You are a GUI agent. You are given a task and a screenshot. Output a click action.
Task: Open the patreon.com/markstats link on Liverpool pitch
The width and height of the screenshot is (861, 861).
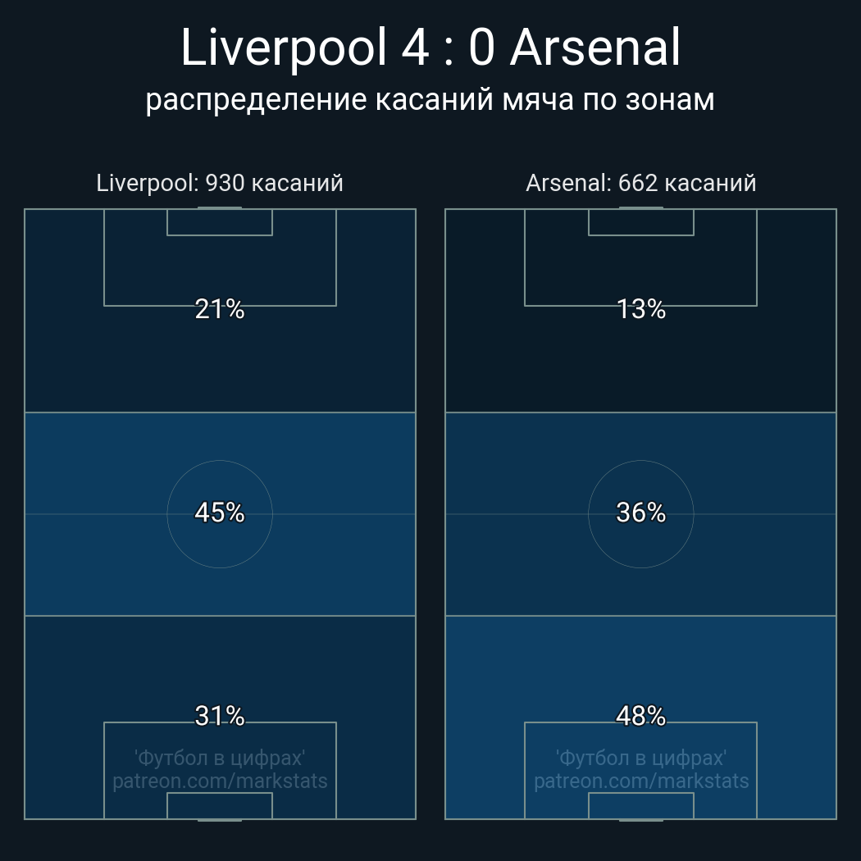[x=220, y=781]
